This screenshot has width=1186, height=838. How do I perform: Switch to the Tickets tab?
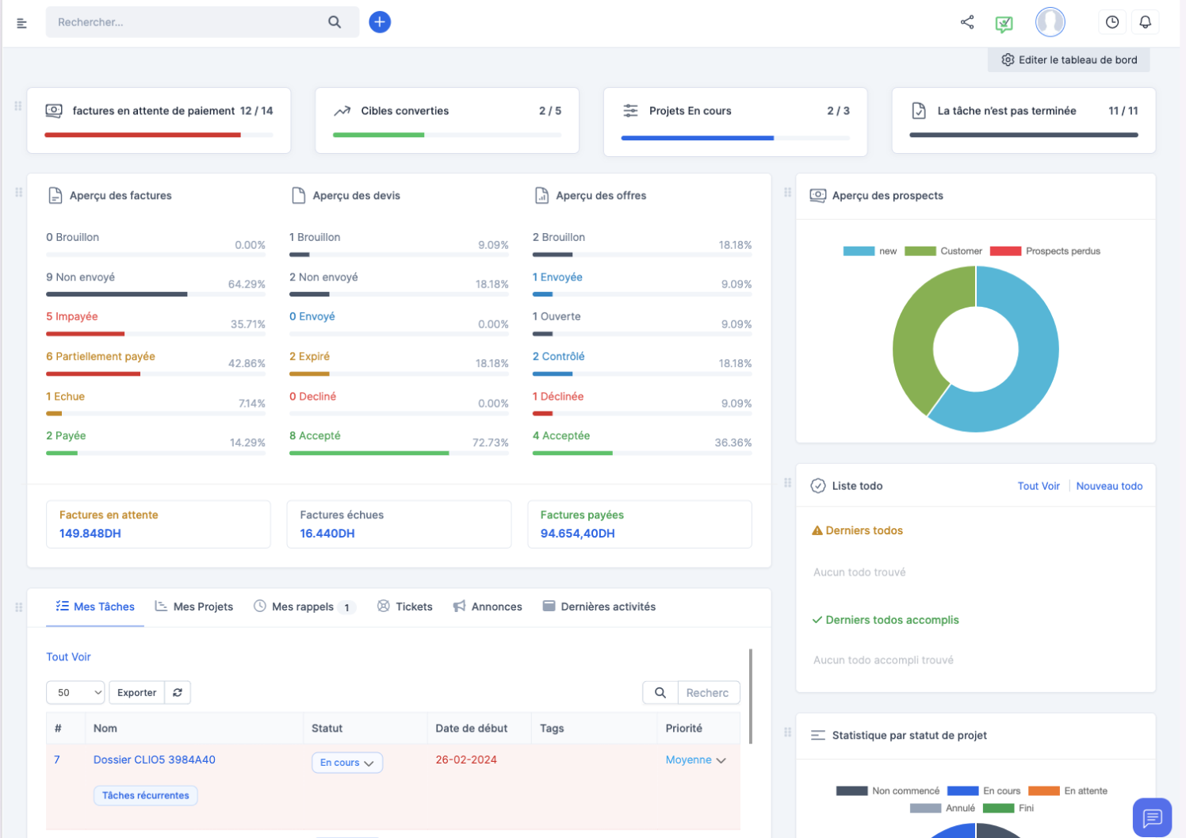tap(405, 606)
